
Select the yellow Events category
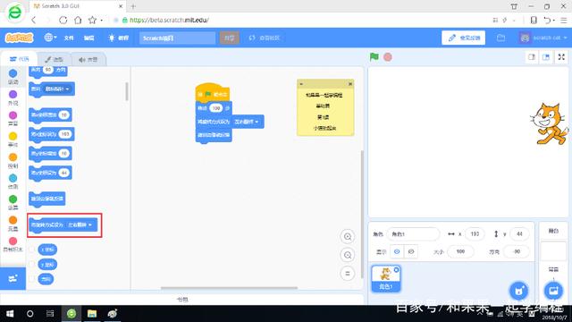point(13,140)
